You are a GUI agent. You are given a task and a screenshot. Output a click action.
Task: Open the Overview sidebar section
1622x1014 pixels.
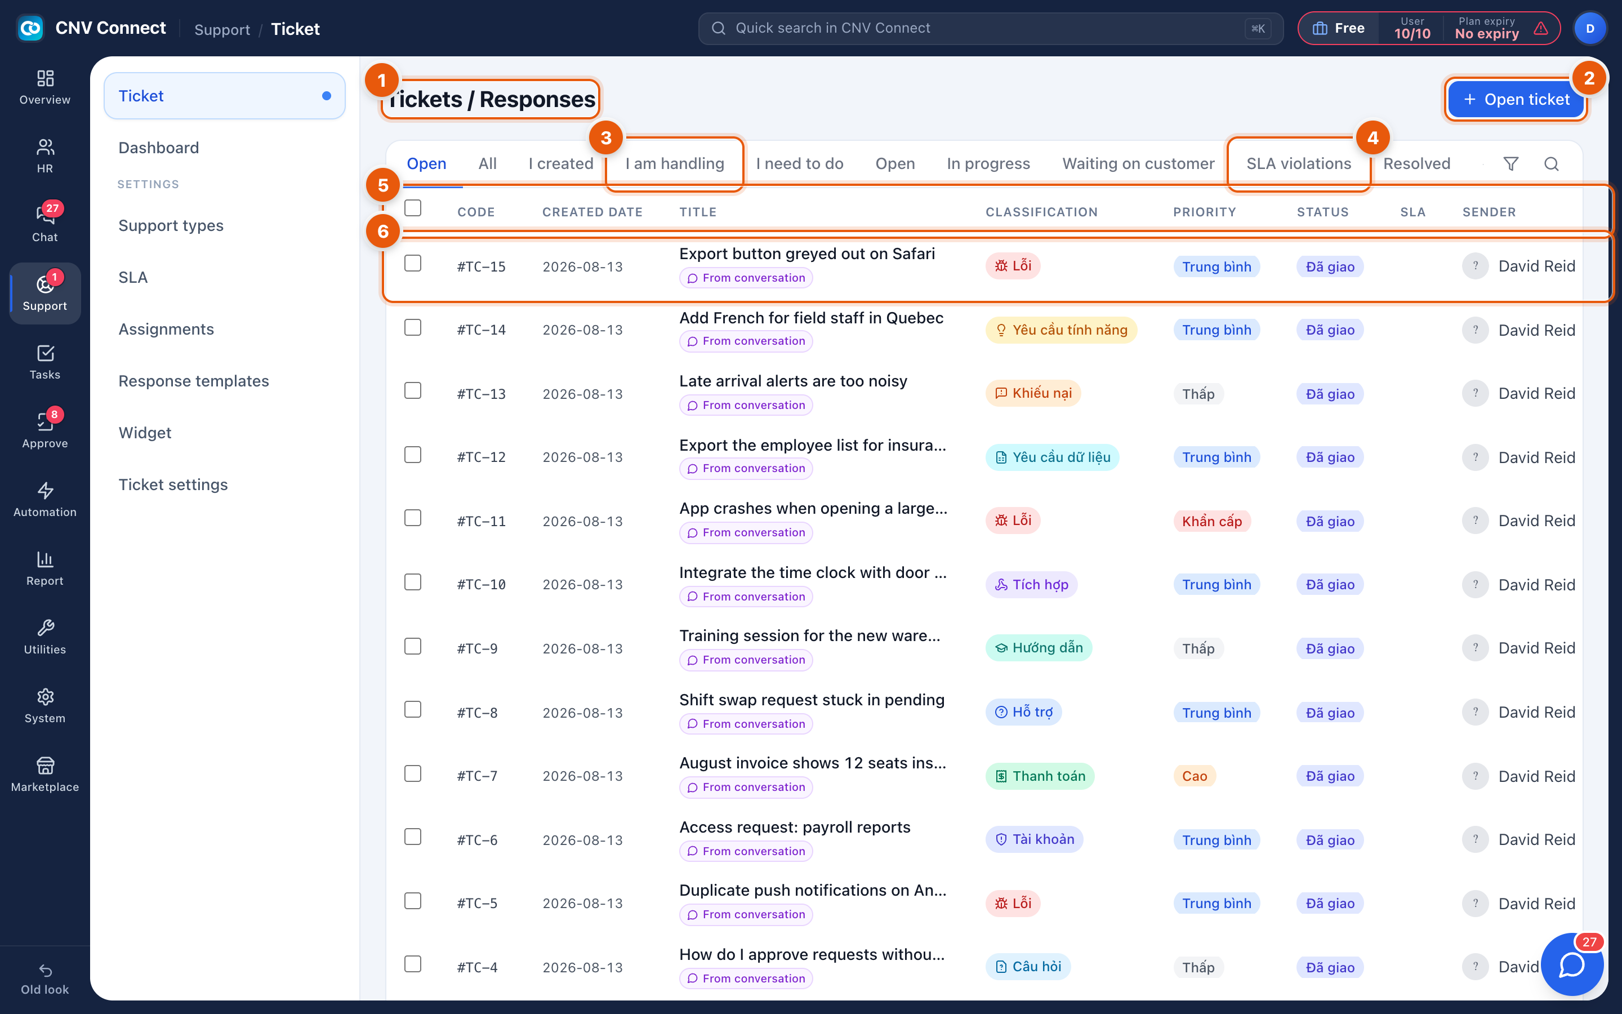pos(45,87)
